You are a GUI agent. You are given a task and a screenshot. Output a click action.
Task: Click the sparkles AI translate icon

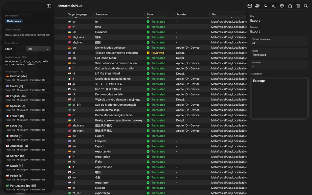tap(266, 6)
